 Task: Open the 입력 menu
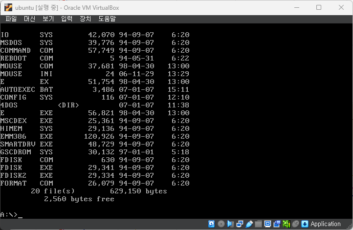point(67,19)
